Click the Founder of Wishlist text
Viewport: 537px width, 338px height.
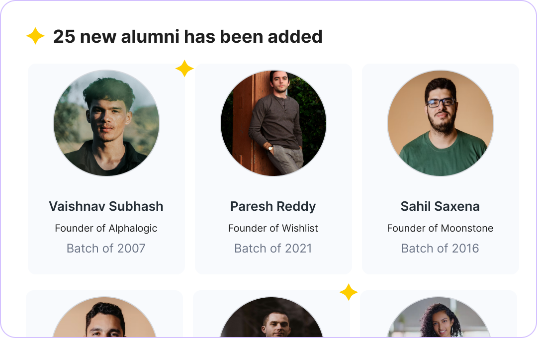click(x=273, y=228)
